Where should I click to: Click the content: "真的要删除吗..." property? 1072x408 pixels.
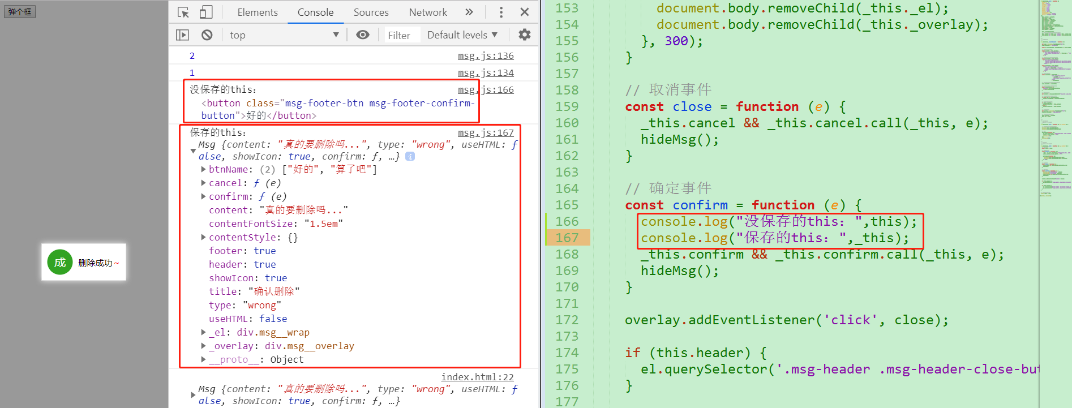pos(278,210)
